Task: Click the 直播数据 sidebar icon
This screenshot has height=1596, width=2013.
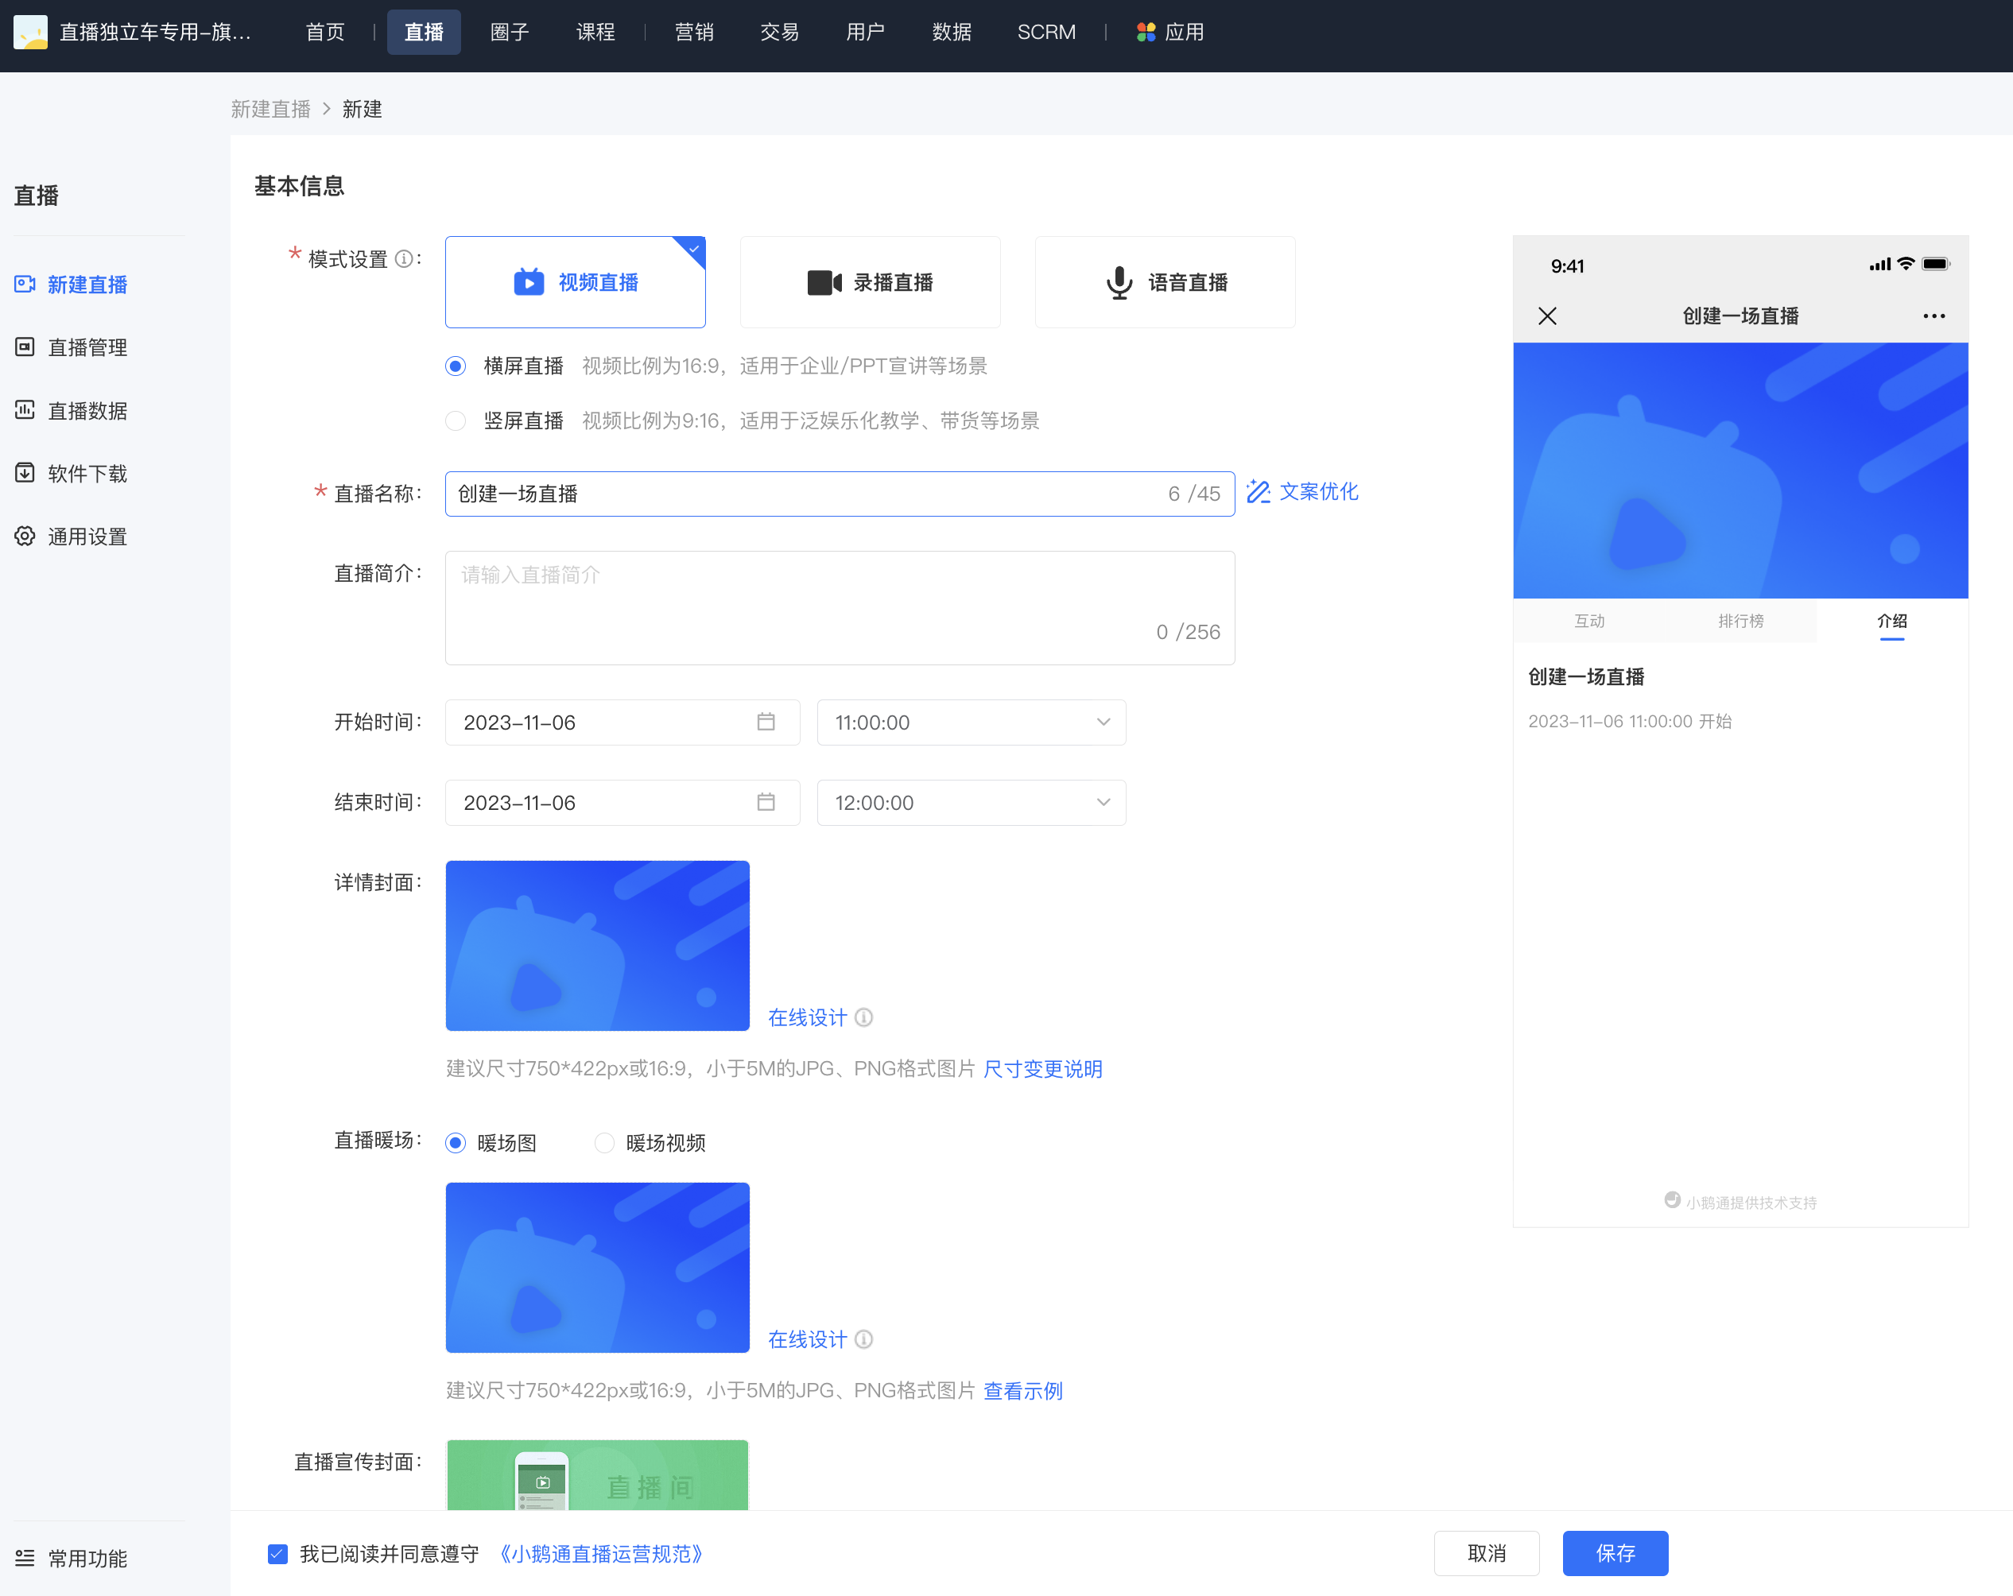Action: pyautogui.click(x=25, y=410)
